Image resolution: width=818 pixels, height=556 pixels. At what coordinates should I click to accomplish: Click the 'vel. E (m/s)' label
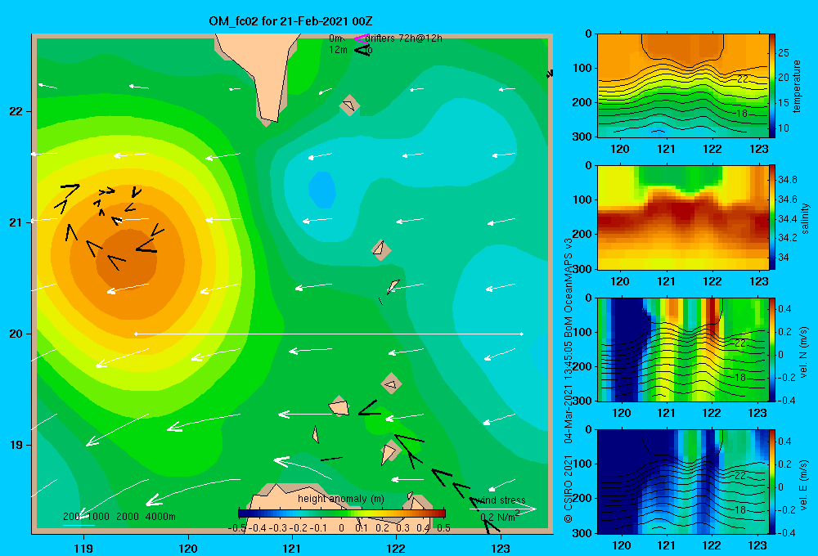click(x=804, y=485)
